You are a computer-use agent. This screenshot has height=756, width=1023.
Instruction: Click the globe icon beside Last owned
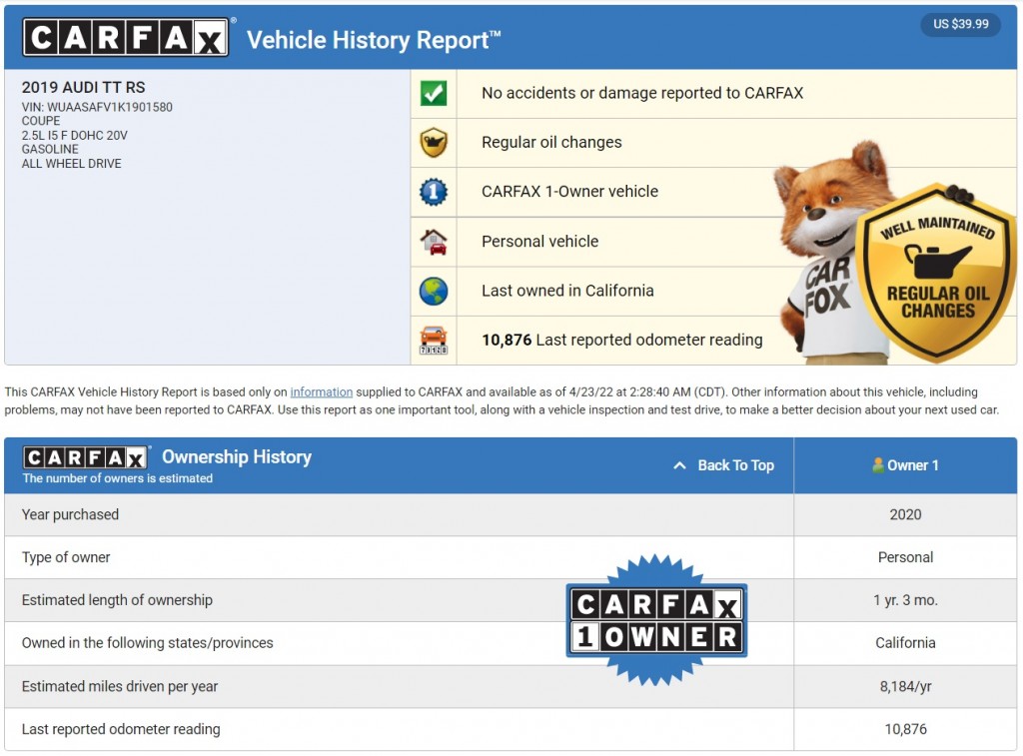click(x=434, y=291)
